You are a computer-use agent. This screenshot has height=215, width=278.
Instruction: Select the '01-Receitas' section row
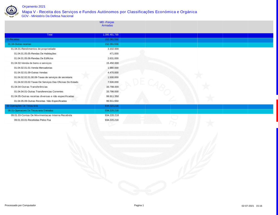coord(13,39)
